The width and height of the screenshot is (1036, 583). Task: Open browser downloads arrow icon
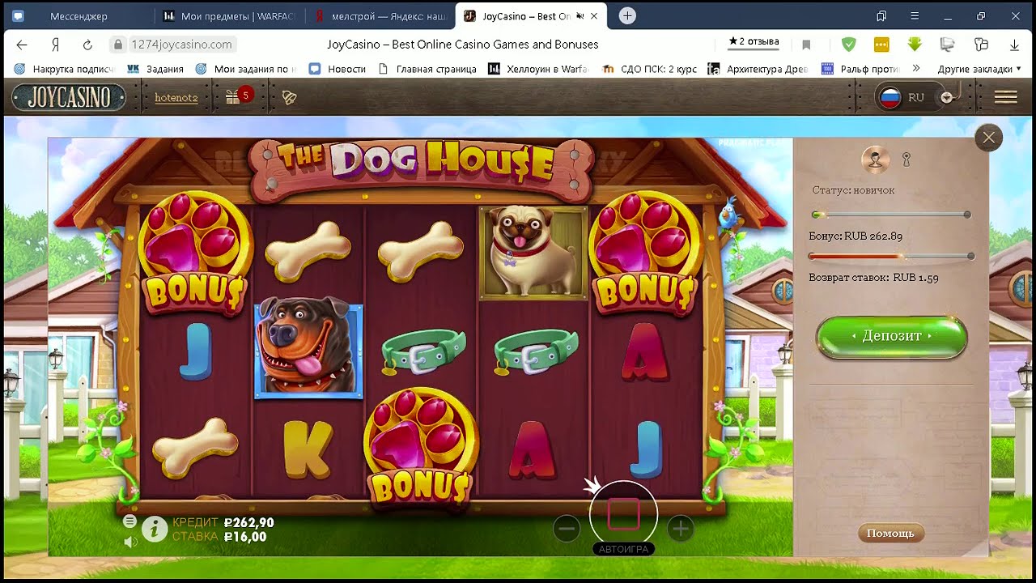[x=1014, y=45]
